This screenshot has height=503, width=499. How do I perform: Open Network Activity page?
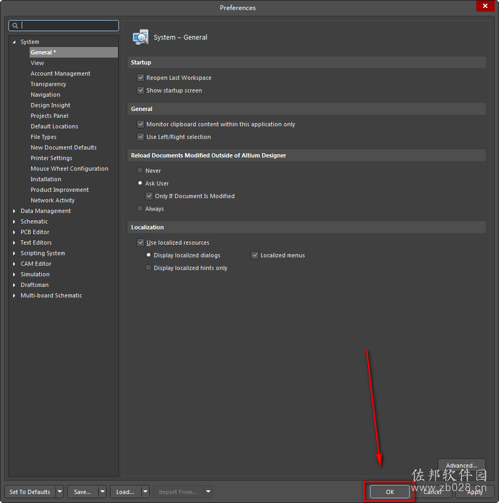point(53,200)
